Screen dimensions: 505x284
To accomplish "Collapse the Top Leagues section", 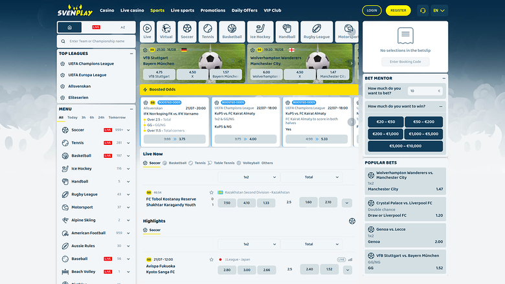I will click(131, 54).
